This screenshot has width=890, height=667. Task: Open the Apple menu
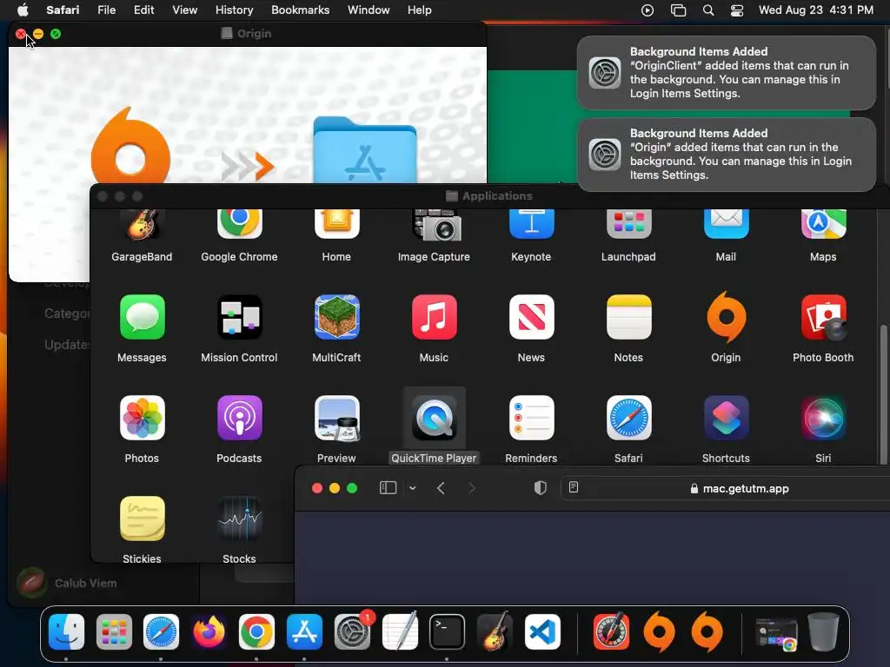[x=23, y=10]
